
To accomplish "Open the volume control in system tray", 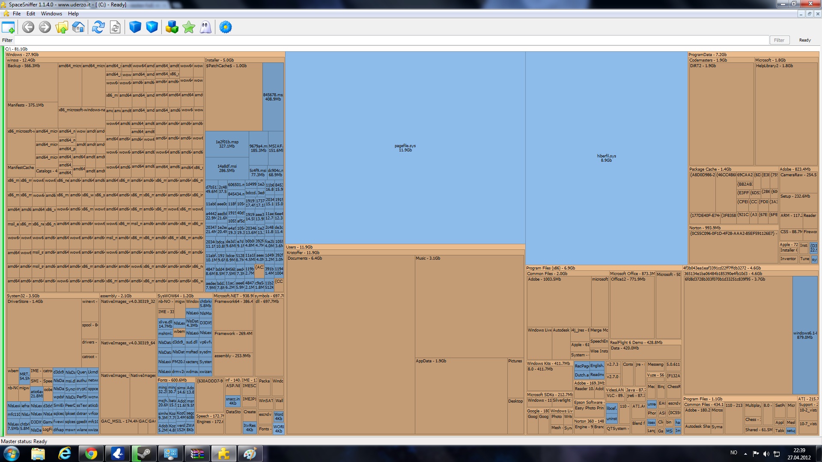I will (766, 453).
